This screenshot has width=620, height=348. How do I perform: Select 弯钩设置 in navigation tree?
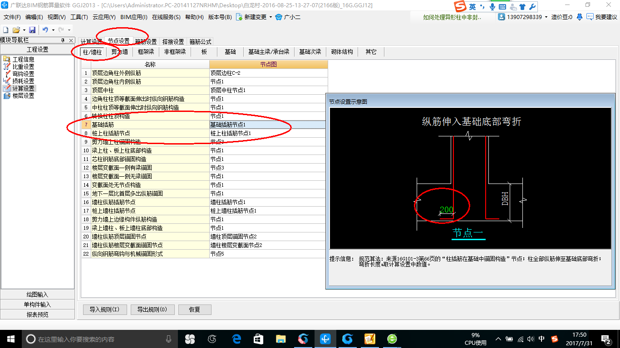[x=23, y=74]
